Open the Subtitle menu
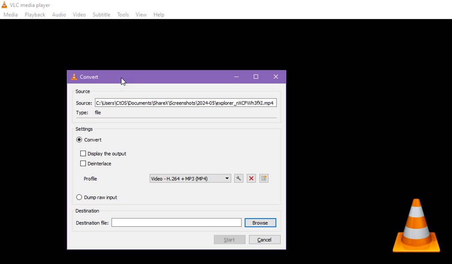 [x=102, y=15]
